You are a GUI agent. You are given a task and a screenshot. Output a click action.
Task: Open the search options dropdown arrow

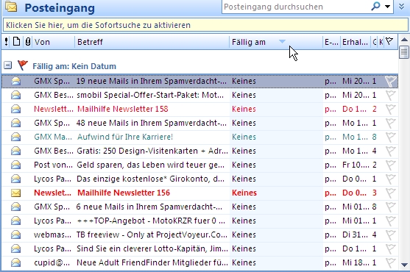coord(387,7)
